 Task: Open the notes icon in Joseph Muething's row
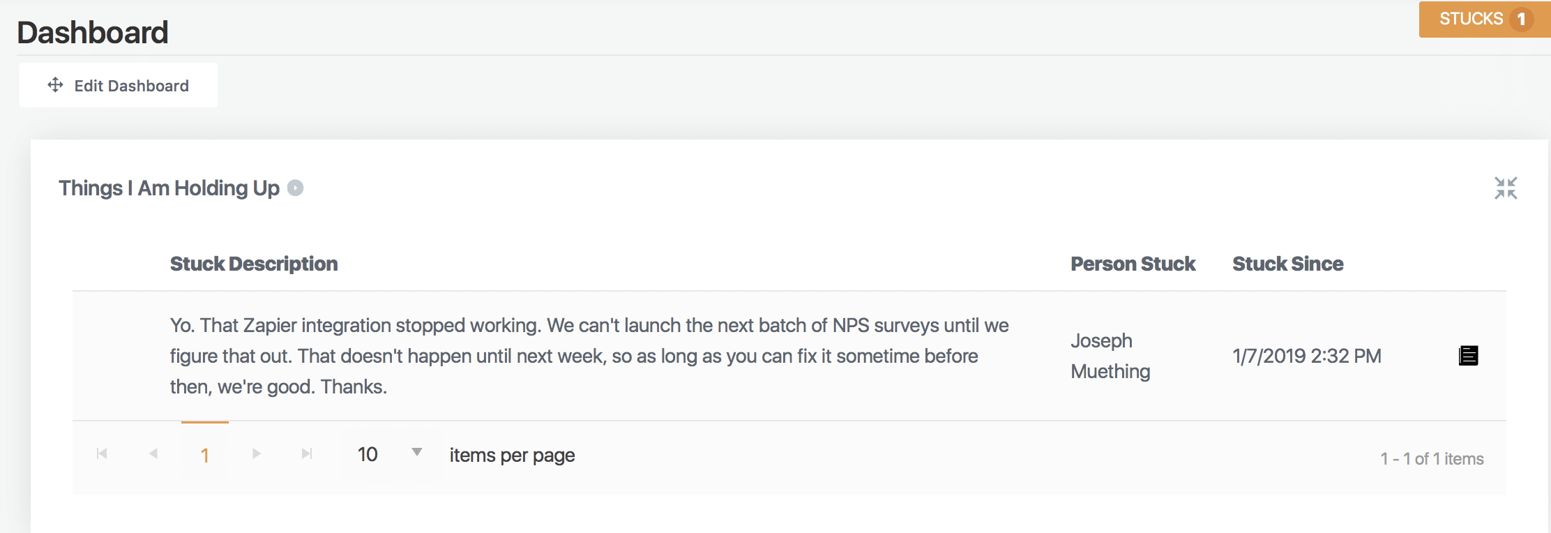pyautogui.click(x=1468, y=356)
